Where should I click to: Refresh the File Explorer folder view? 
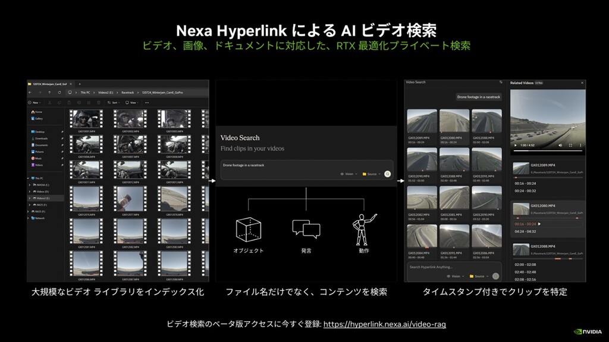click(x=59, y=92)
